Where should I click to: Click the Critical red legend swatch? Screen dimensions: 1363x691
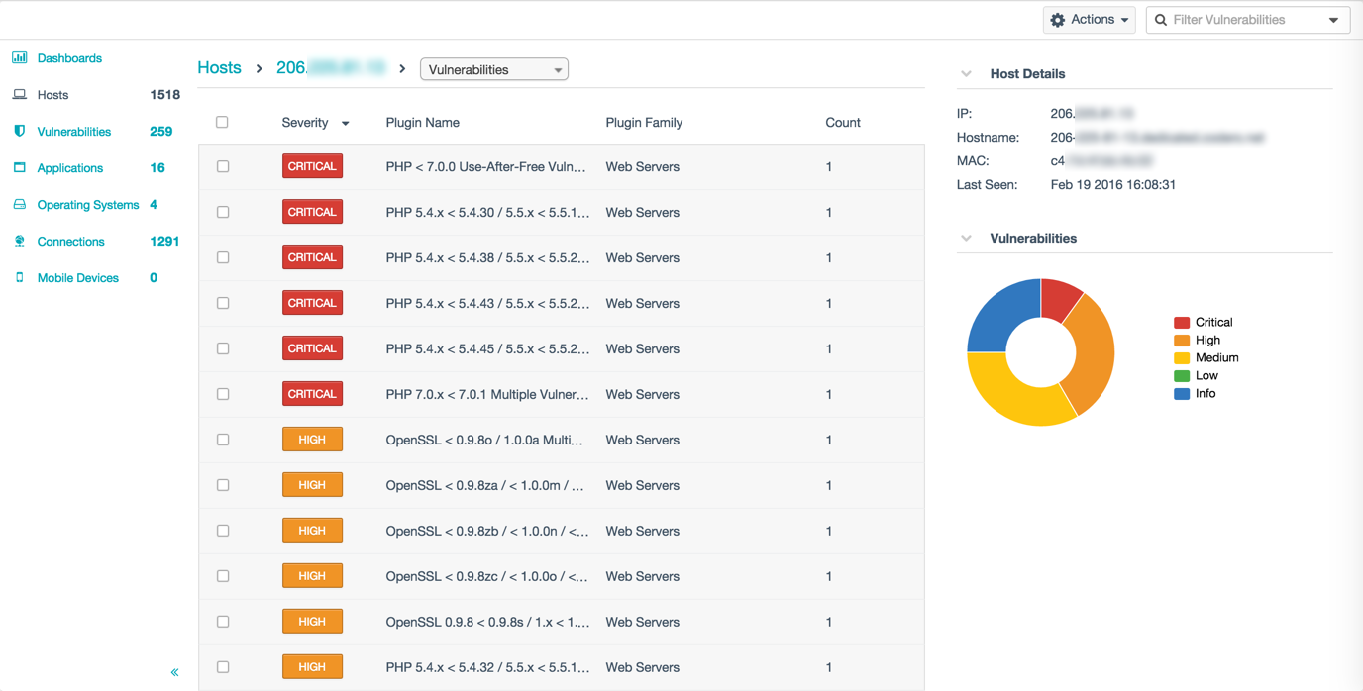pos(1181,323)
